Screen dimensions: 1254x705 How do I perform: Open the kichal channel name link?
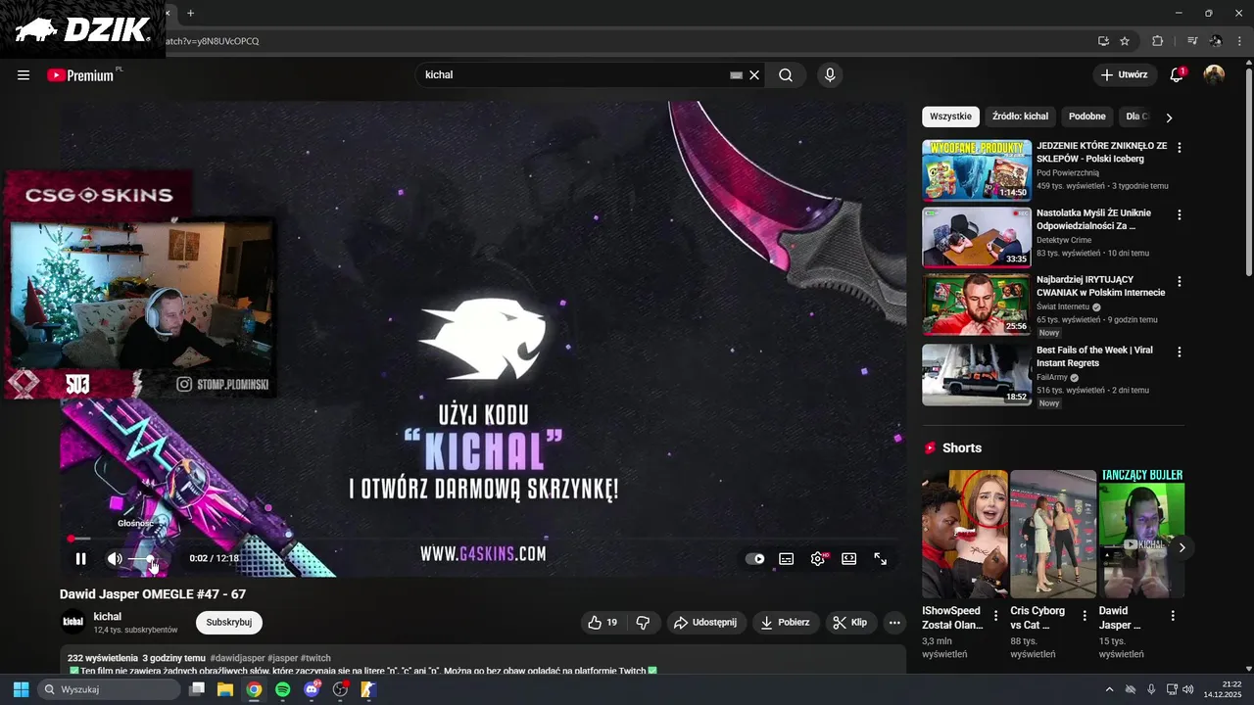108,616
